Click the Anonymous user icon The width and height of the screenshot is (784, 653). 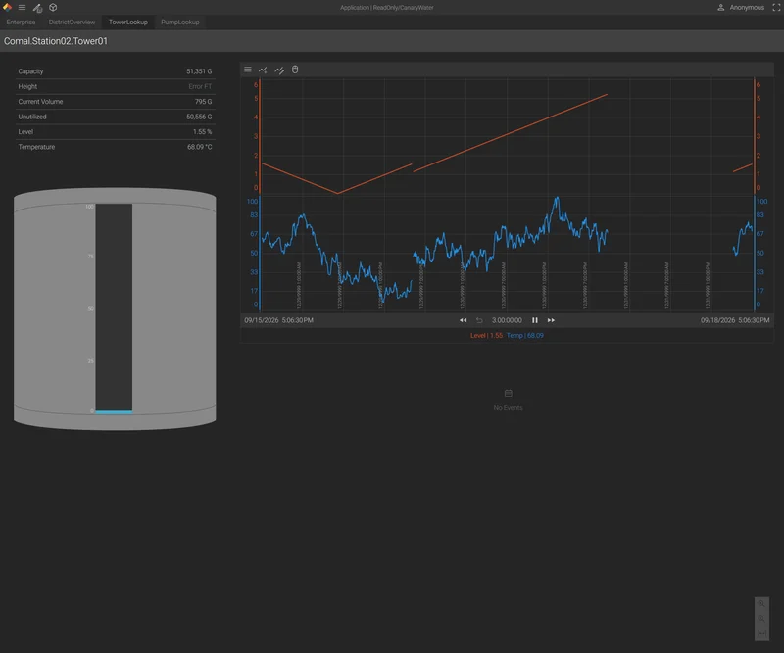coord(721,8)
